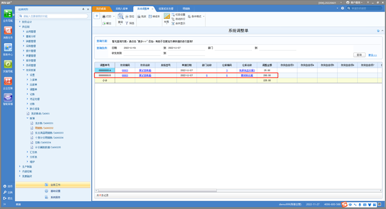The width and height of the screenshot is (386, 209).
Task: Open the 条件格式 dropdown arrow
Action: pos(204,17)
